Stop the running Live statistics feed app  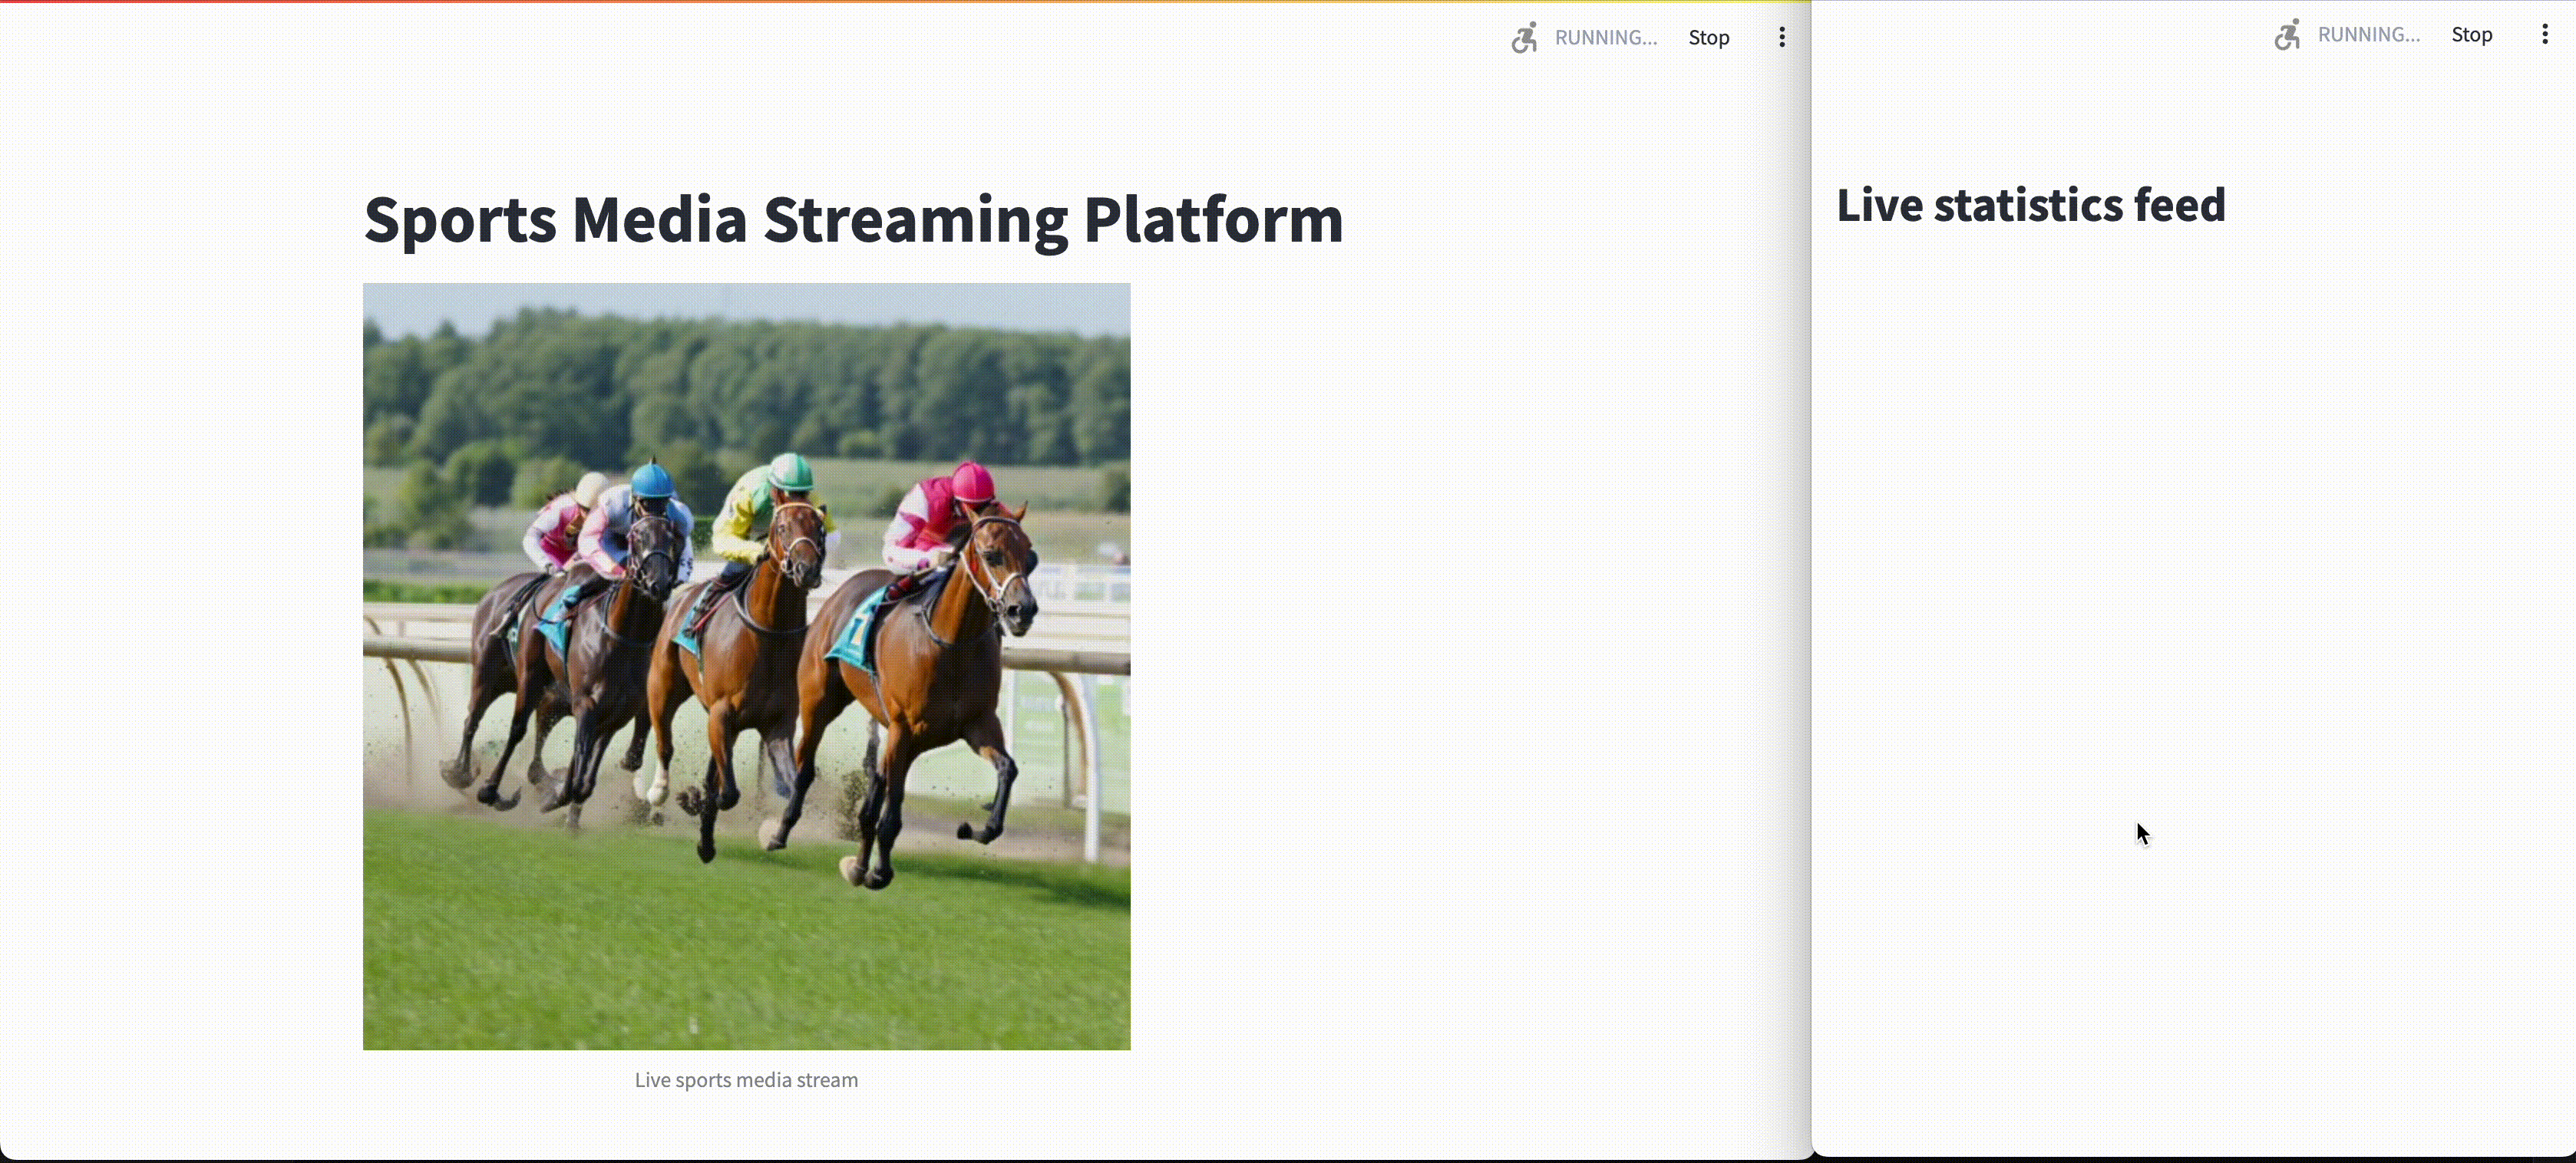click(x=2471, y=35)
